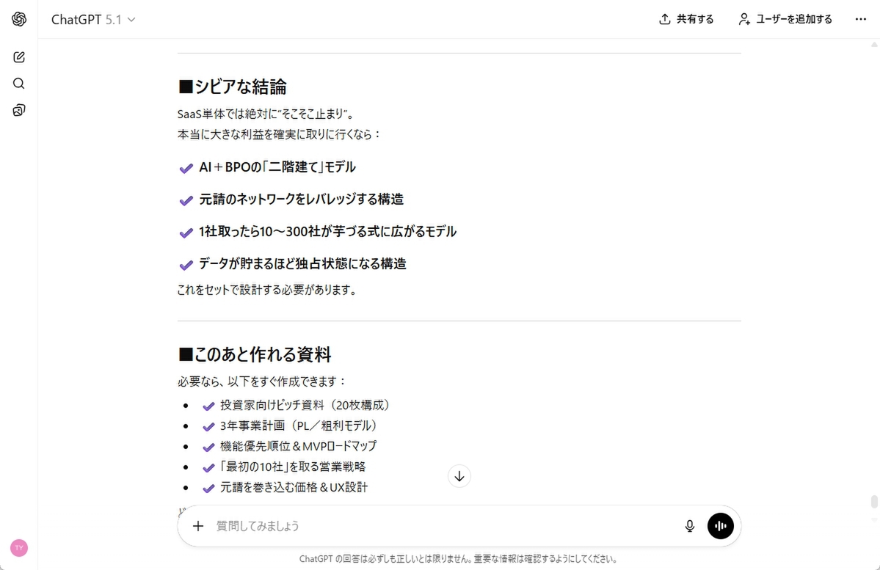Click the list item 元請を巻き込む価格＆UX設計

pyautogui.click(x=294, y=487)
